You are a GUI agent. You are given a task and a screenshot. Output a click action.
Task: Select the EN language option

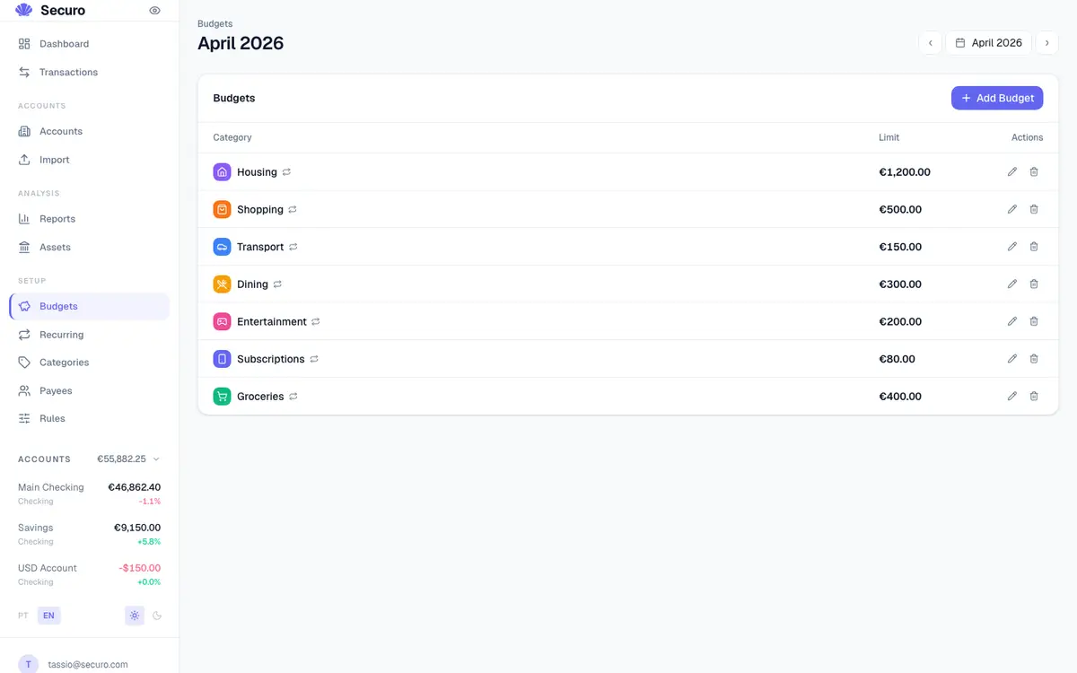(48, 616)
